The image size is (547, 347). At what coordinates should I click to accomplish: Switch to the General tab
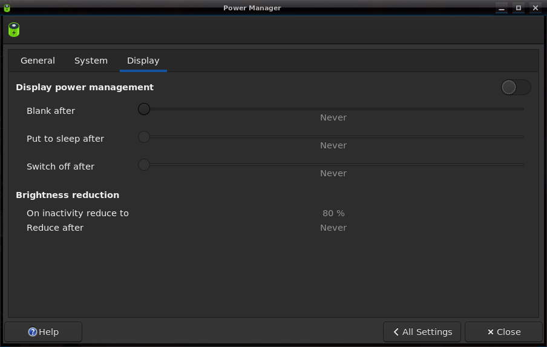38,61
